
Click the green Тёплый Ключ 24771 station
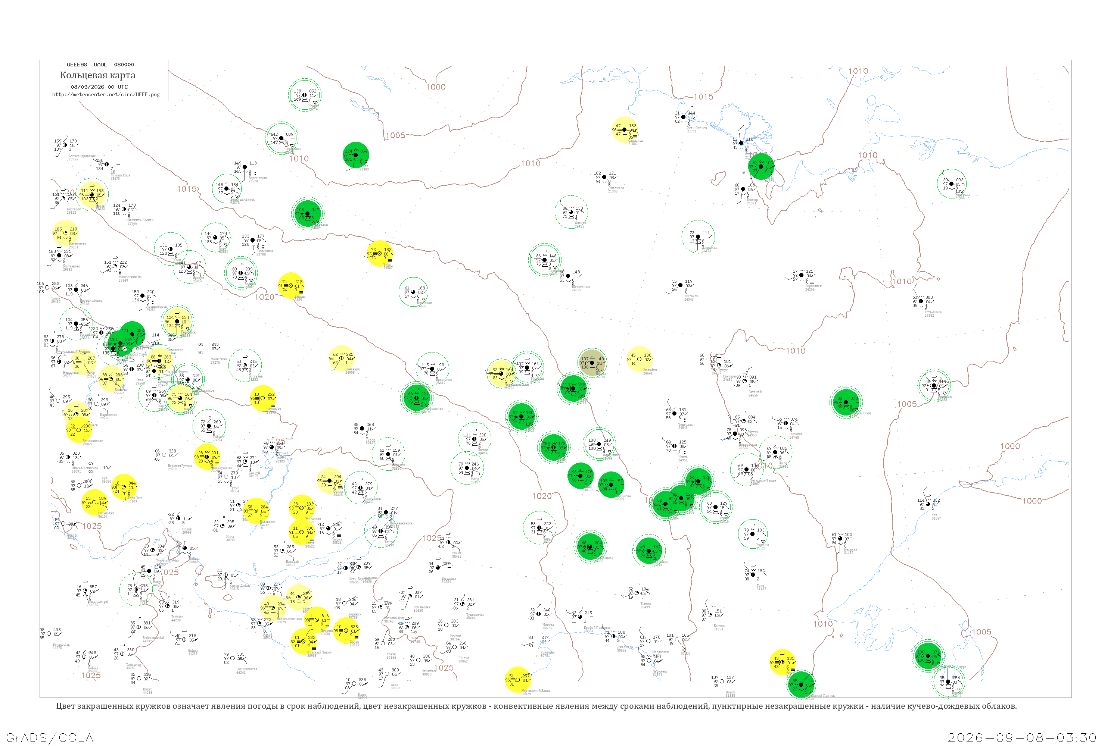pyautogui.click(x=846, y=402)
